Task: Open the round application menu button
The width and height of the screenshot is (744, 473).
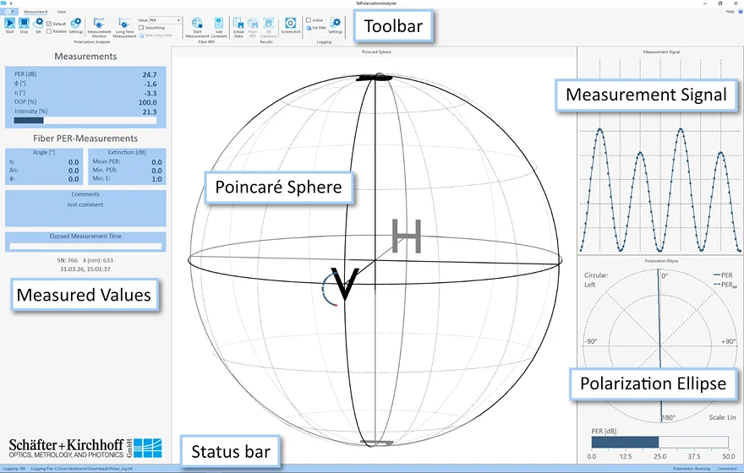Action: pyautogui.click(x=8, y=11)
